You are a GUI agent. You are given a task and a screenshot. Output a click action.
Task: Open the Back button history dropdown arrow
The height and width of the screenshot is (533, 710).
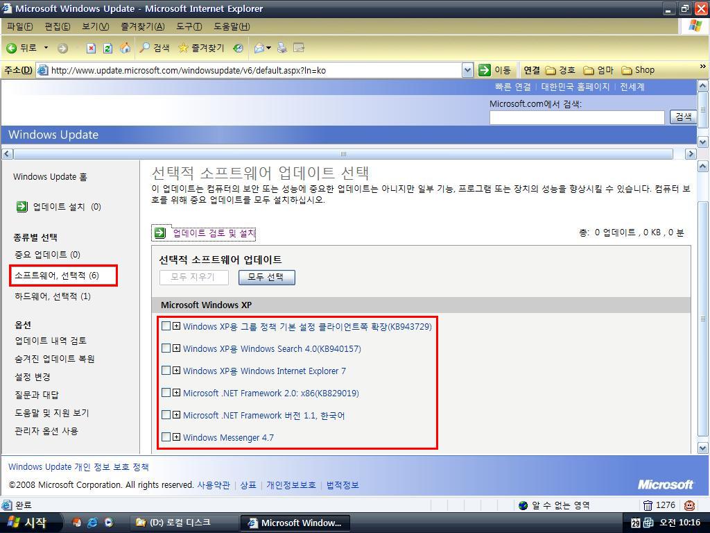46,48
